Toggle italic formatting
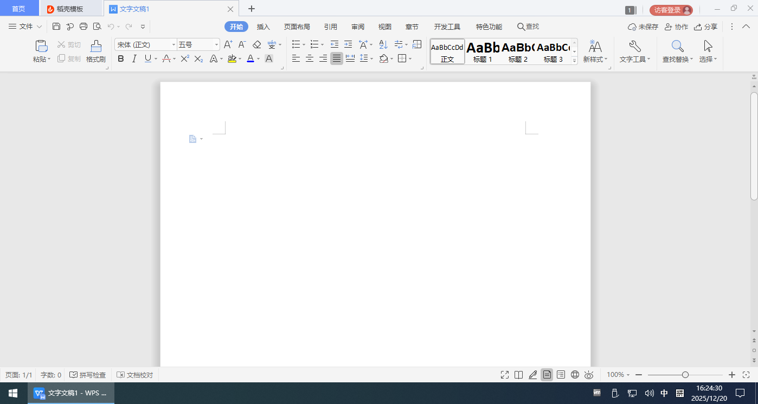 point(134,58)
